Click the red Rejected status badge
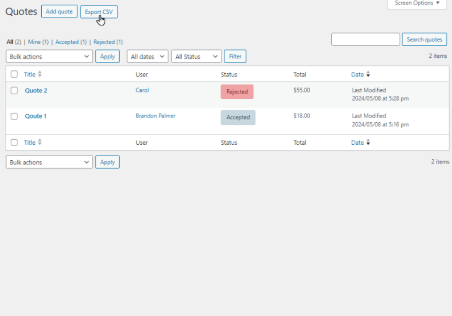The width and height of the screenshot is (452, 316). [237, 92]
